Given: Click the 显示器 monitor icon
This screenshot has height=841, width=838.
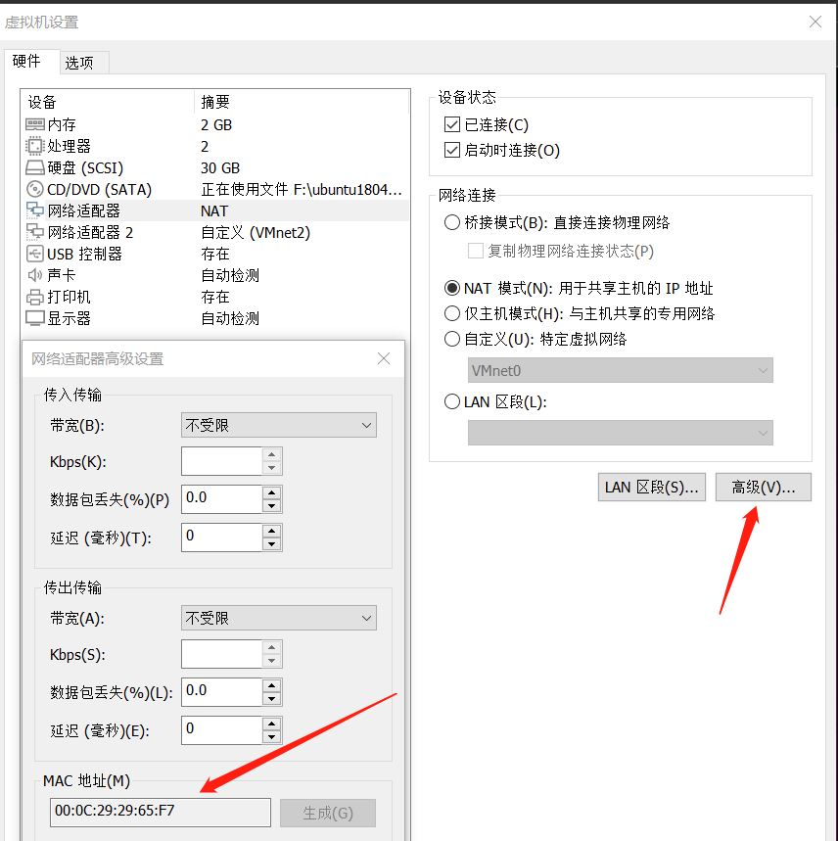Looking at the screenshot, I should (x=35, y=318).
